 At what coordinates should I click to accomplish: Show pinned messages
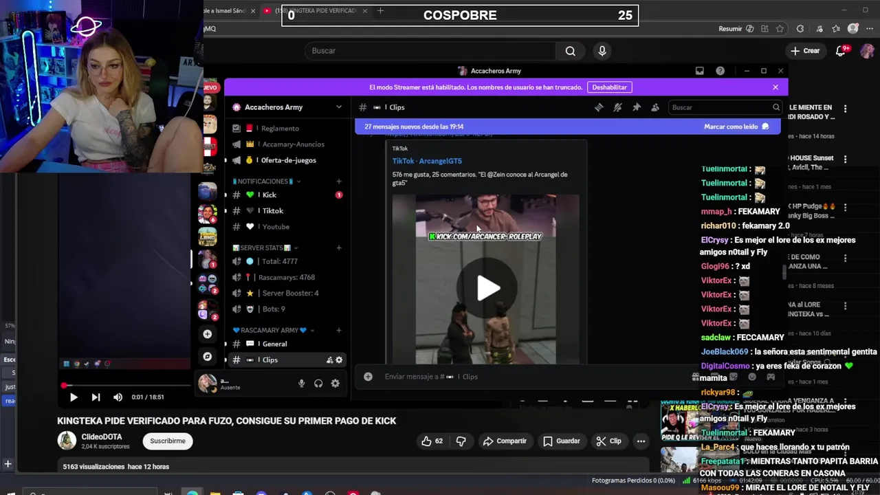pyautogui.click(x=637, y=107)
